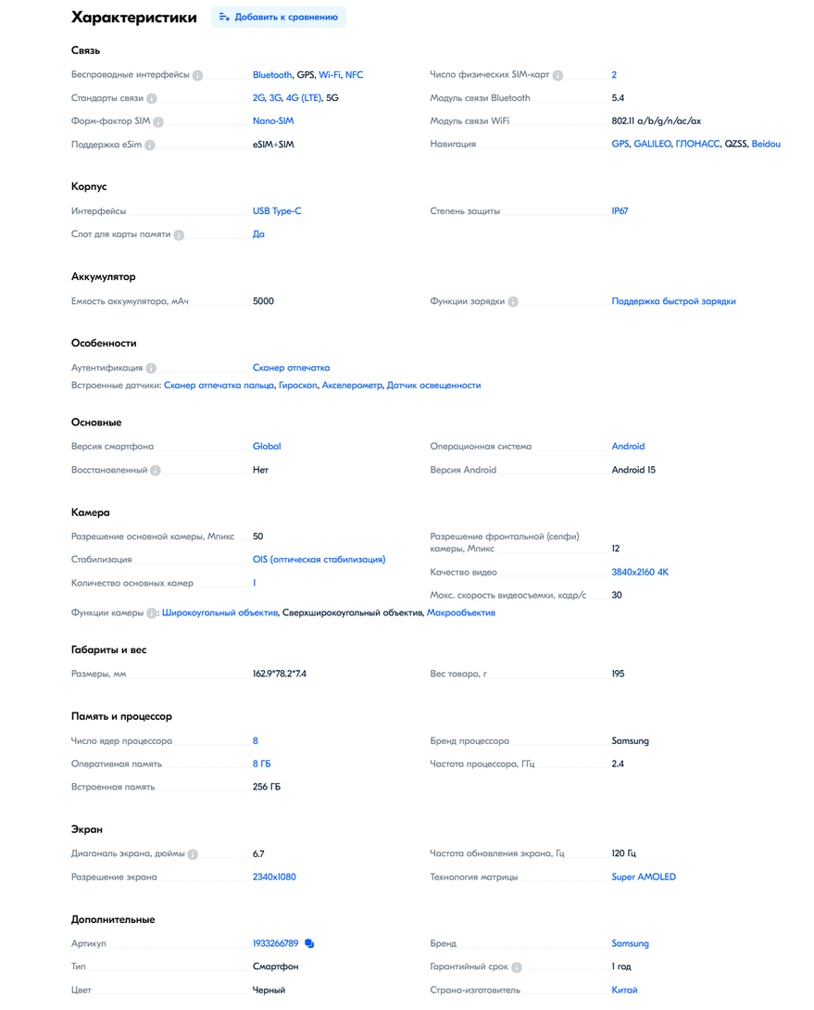814x1010 pixels.
Task: Open info tooltip for Форм-фактор SIM
Action: [158, 121]
